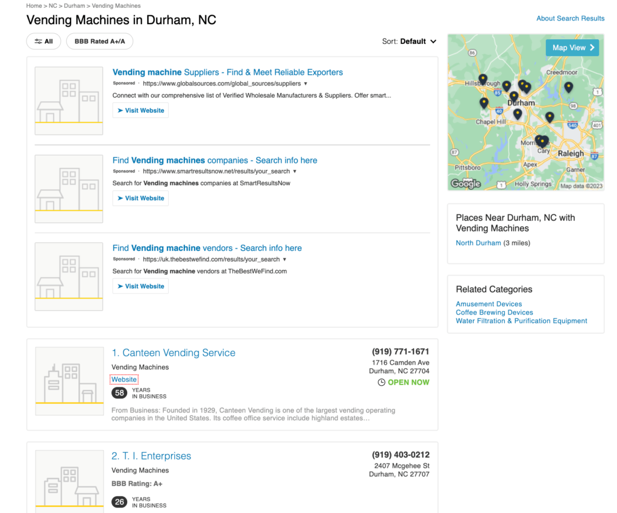617x513 pixels.
Task: Click NC in the breadcrumb trail
Action: (x=52, y=5)
